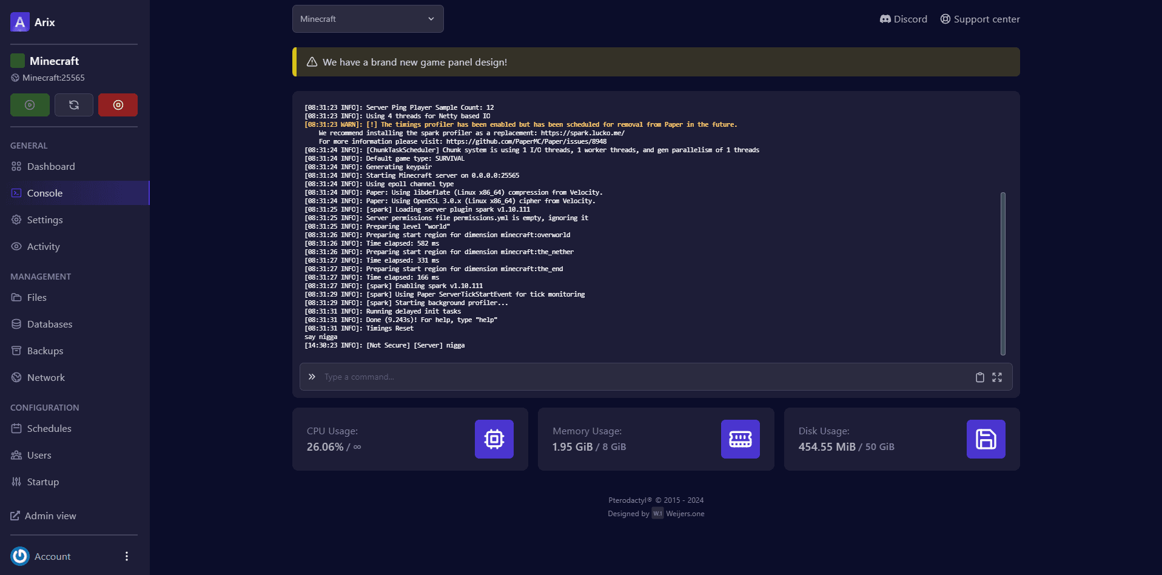
Task: Restart the server
Action: tap(73, 104)
